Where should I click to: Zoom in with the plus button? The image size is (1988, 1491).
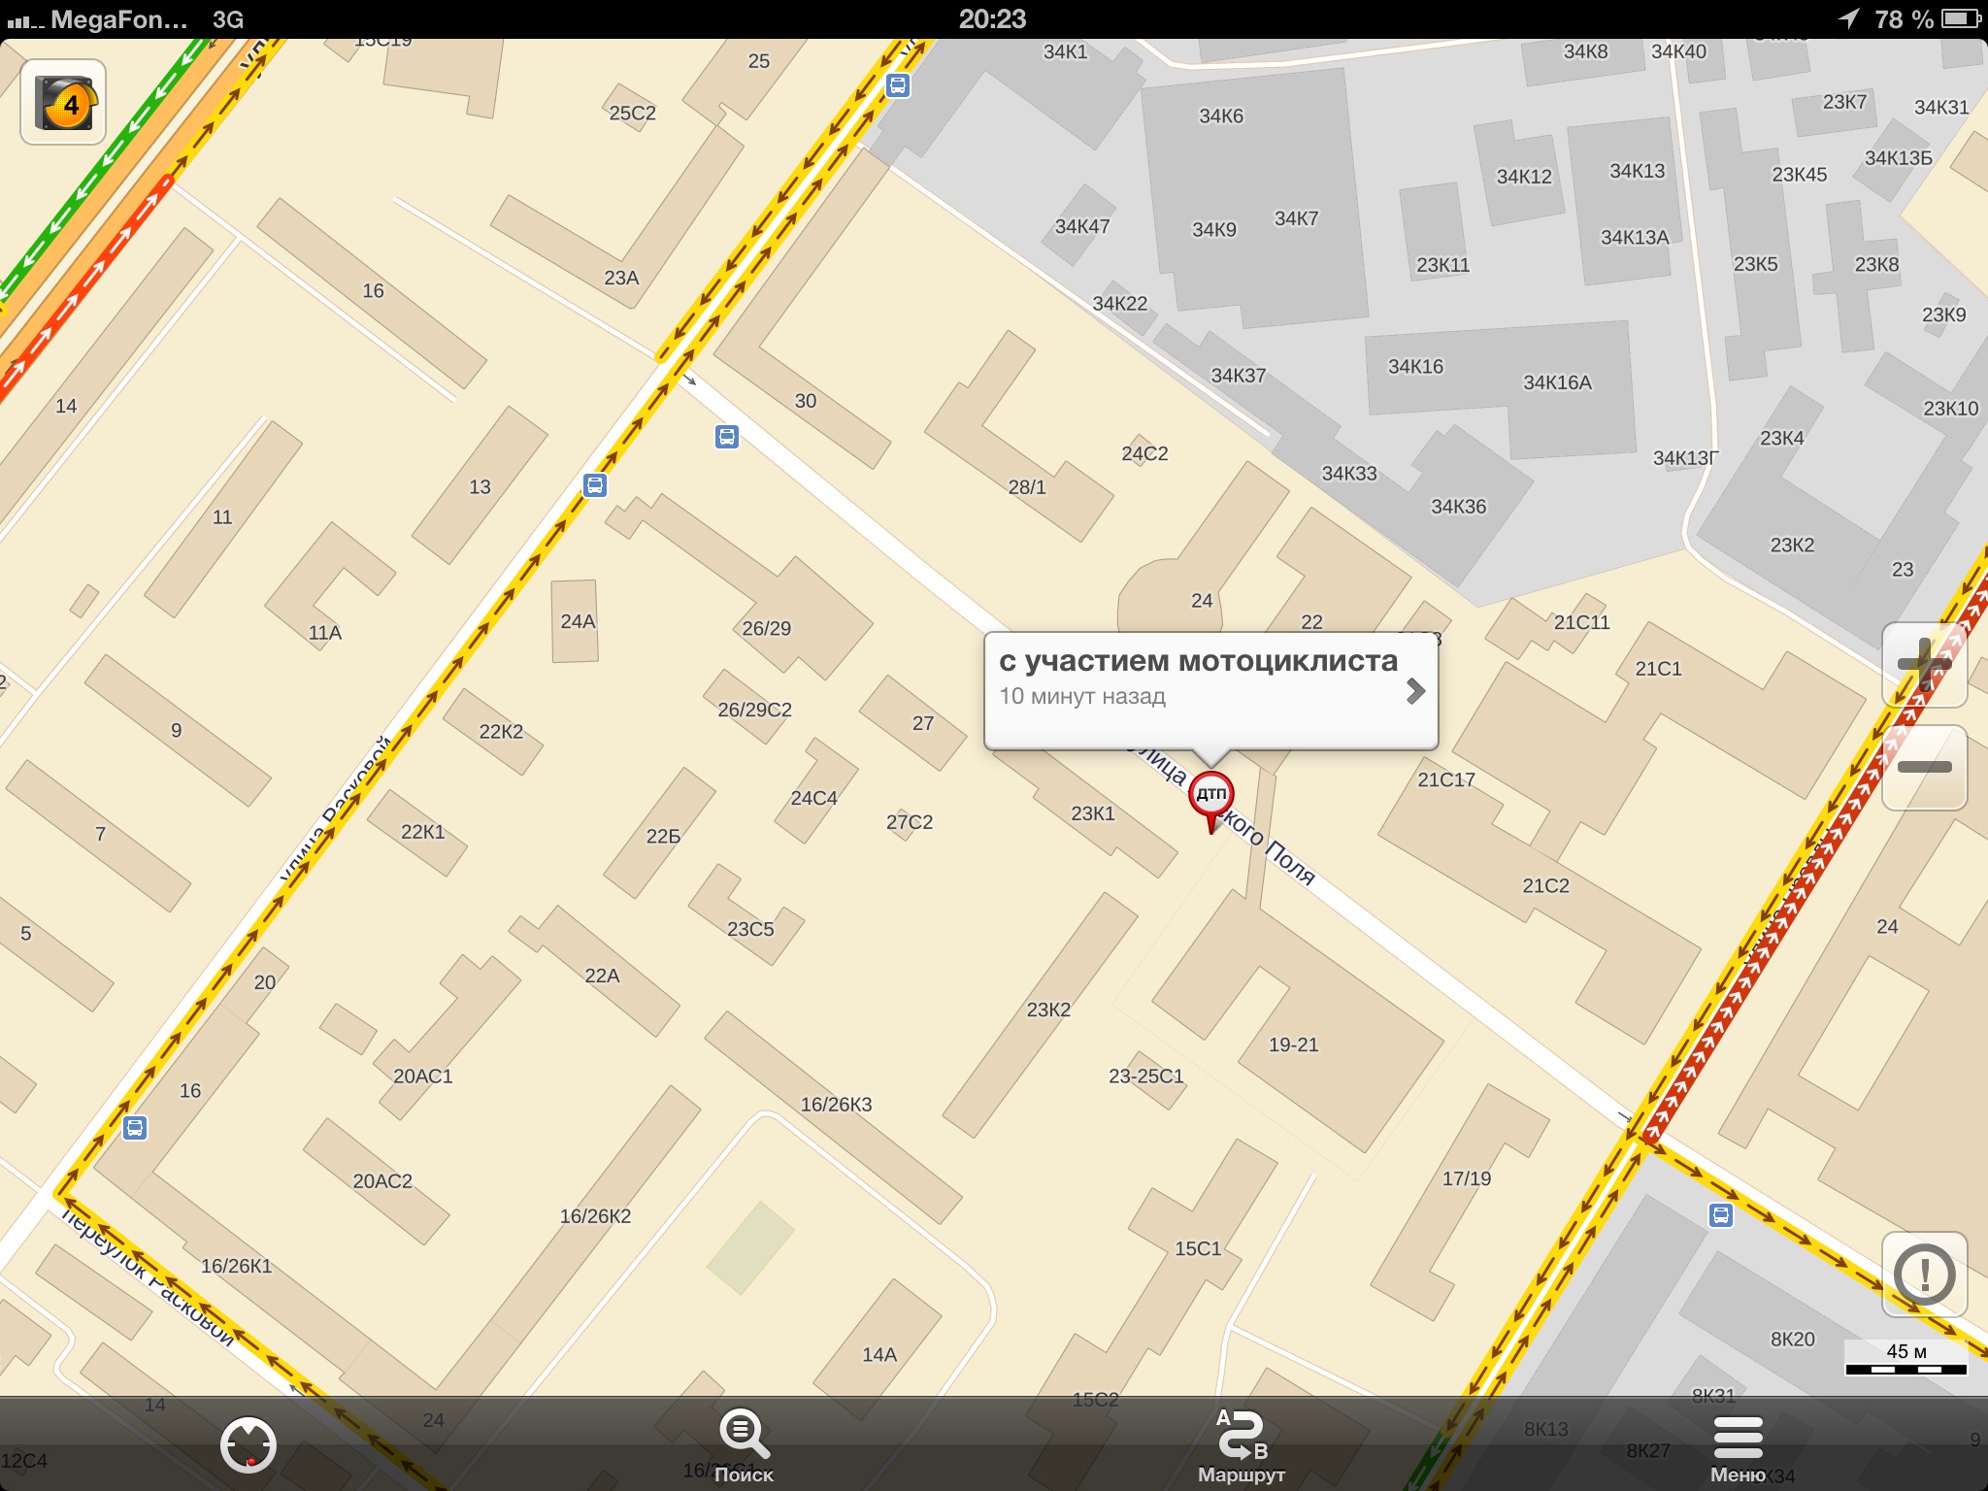pyautogui.click(x=1924, y=666)
